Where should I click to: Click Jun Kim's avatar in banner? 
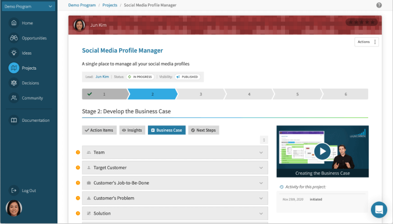pyautogui.click(x=79, y=25)
